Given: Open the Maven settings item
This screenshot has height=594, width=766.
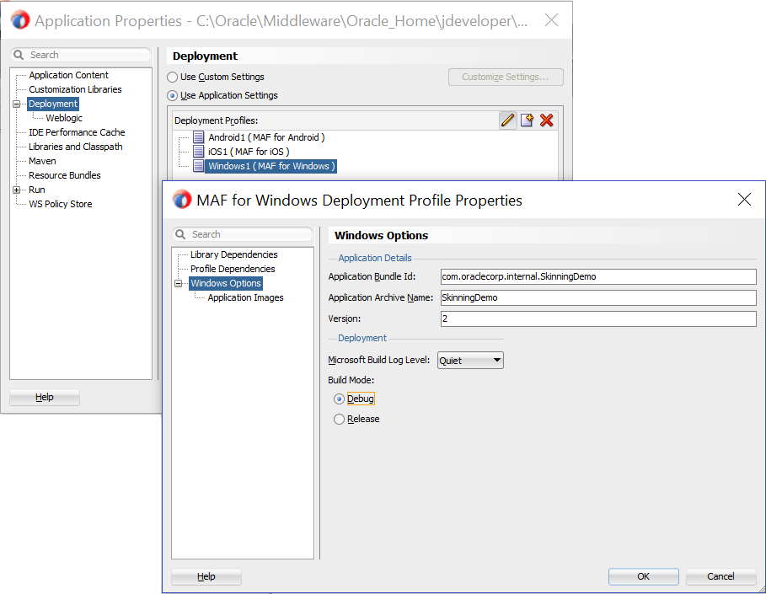Looking at the screenshot, I should point(42,161).
